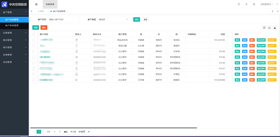The width and height of the screenshot is (280, 137).
Task: Click the print icon above table
Action: point(269,28)
